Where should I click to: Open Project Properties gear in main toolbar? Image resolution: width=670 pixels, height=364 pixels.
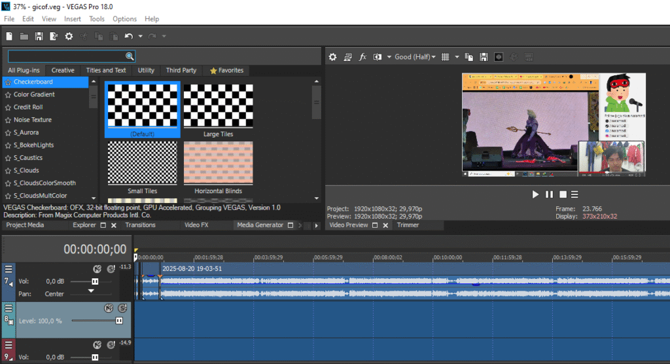coord(69,37)
